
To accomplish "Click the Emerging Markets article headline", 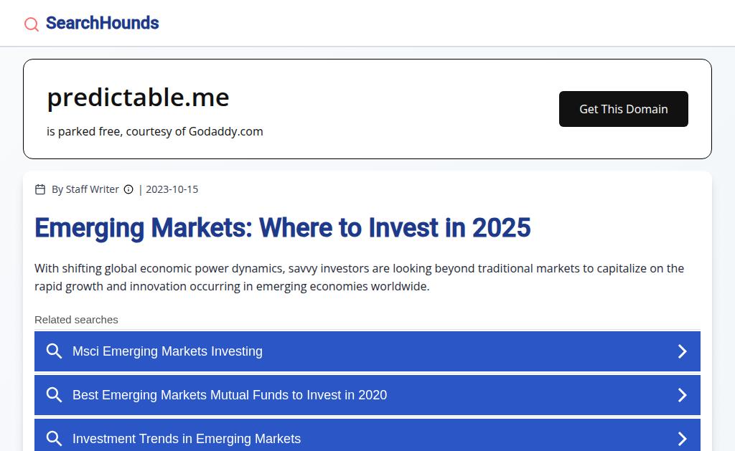I will click(283, 228).
